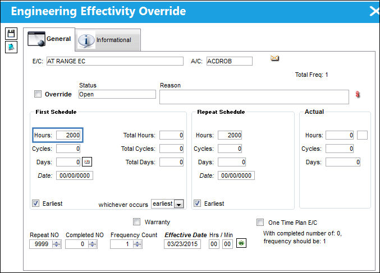This screenshot has height=273, width=380.
Task: Open calendar icon next to First Schedule Days
Action: click(x=87, y=161)
